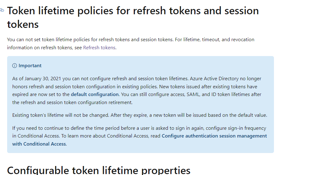Click the sentence starting You can not set
The image size is (318, 175).
pos(91,40)
